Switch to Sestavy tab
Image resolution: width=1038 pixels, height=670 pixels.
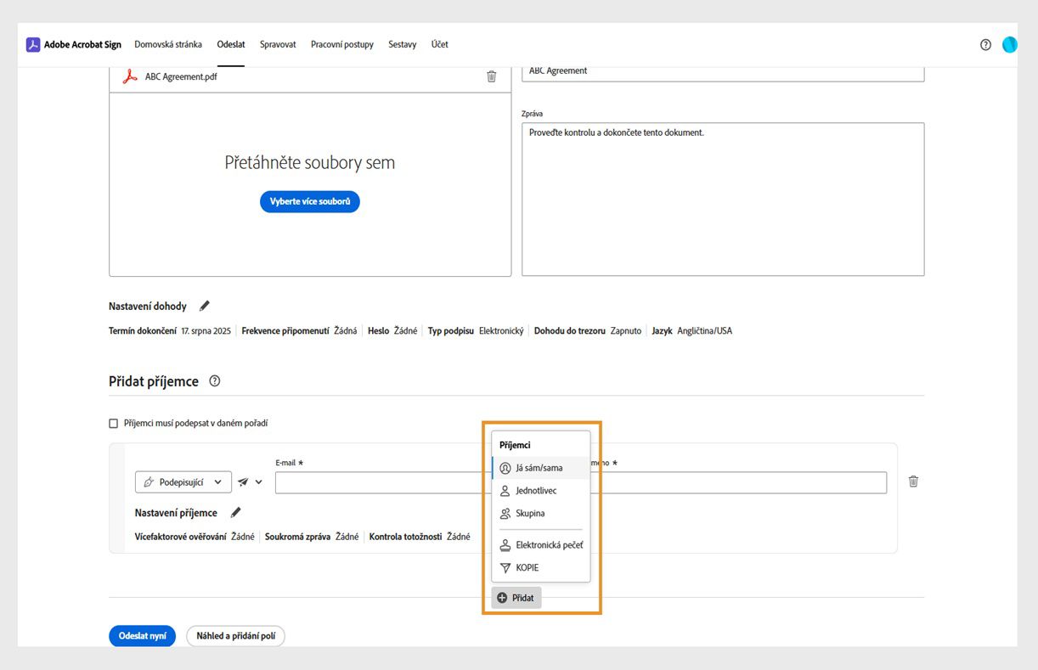[403, 44]
